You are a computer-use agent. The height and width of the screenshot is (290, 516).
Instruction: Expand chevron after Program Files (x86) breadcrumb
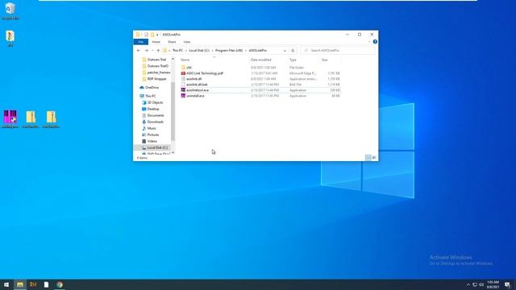pyautogui.click(x=245, y=51)
